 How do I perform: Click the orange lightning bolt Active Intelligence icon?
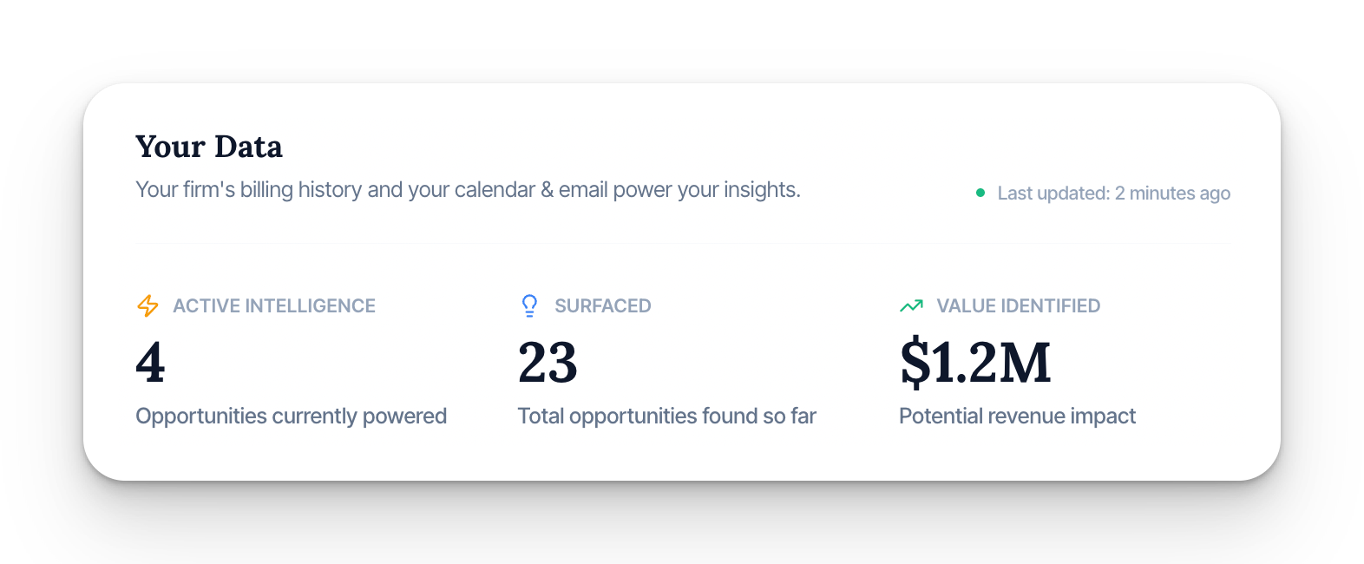(148, 305)
